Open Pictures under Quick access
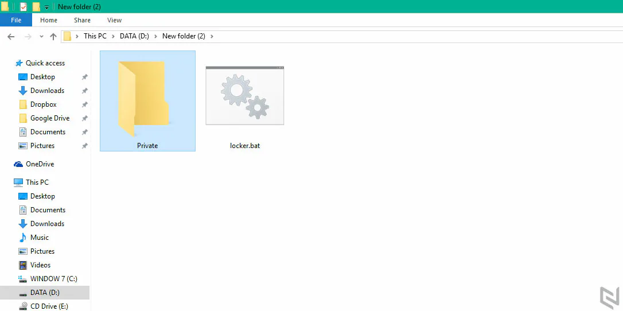623x311 pixels. coord(42,146)
